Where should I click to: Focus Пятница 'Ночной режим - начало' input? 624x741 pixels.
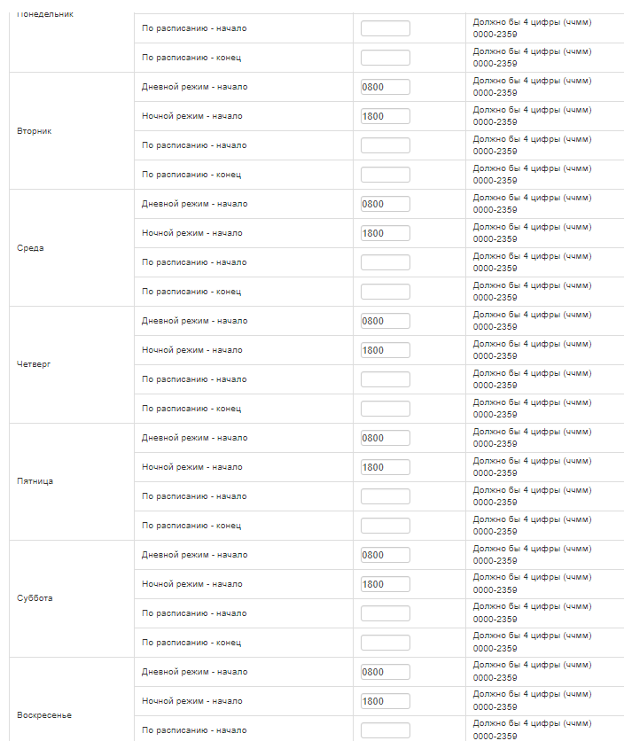(386, 467)
